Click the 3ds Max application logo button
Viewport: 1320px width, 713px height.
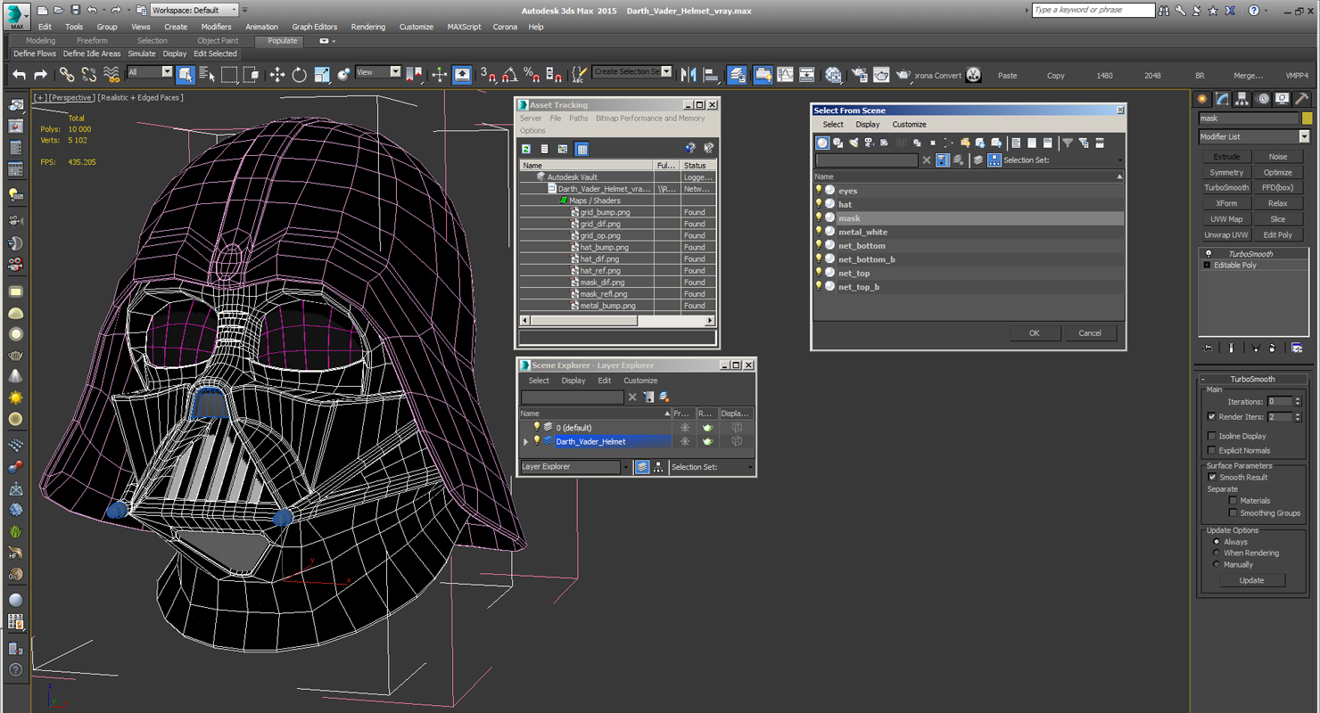[17, 15]
